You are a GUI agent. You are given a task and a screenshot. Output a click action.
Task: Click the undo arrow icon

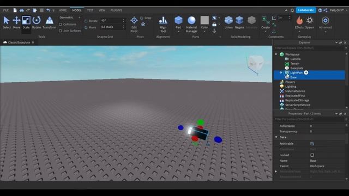pyautogui.click(x=48, y=10)
